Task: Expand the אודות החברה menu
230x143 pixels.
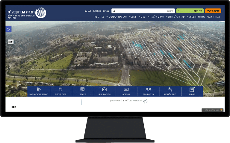Action: tap(196, 16)
